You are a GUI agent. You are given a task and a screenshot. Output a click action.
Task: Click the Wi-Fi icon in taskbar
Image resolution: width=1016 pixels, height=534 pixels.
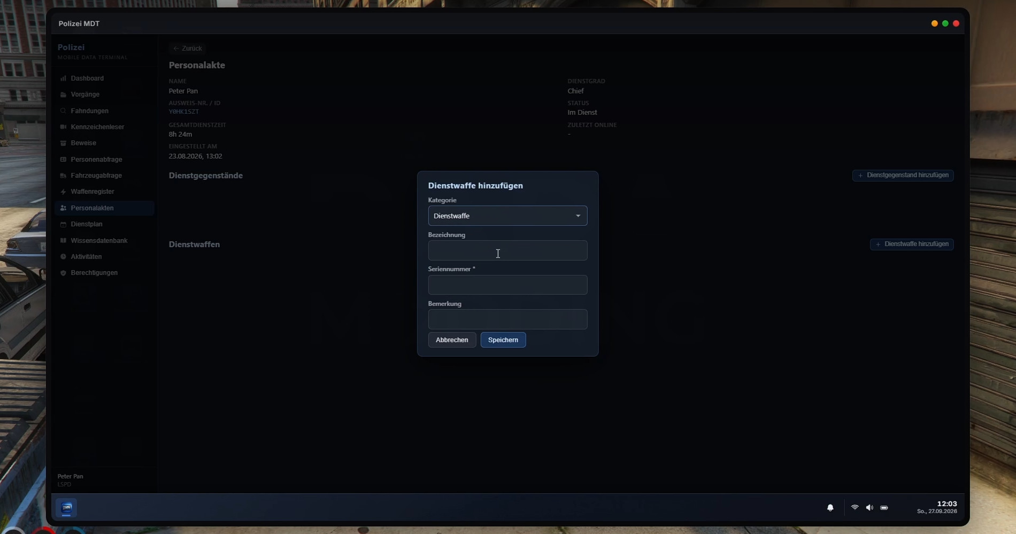(855, 507)
